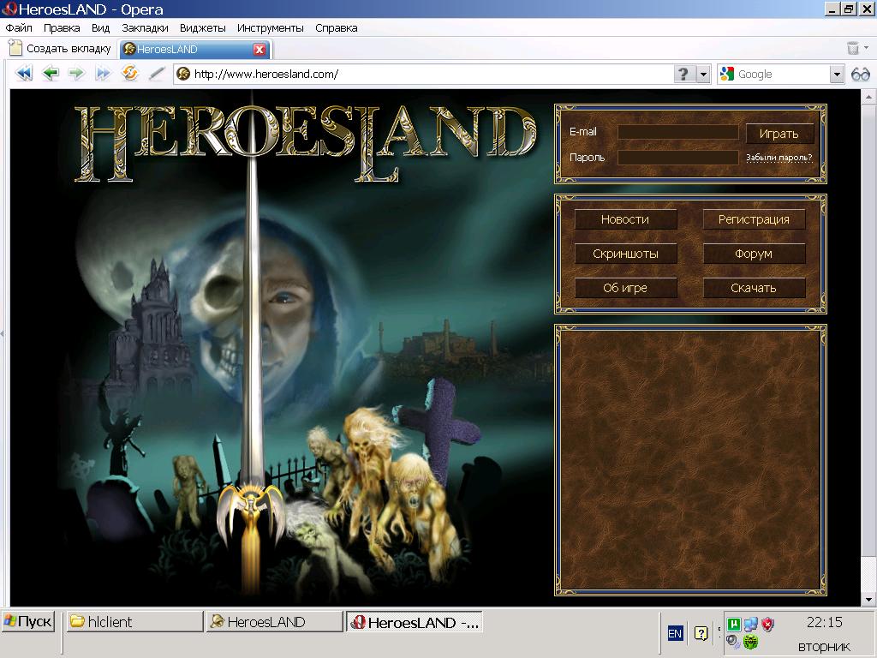Follow the Забыли пароль? link
The height and width of the screenshot is (658, 877).
[779, 158]
